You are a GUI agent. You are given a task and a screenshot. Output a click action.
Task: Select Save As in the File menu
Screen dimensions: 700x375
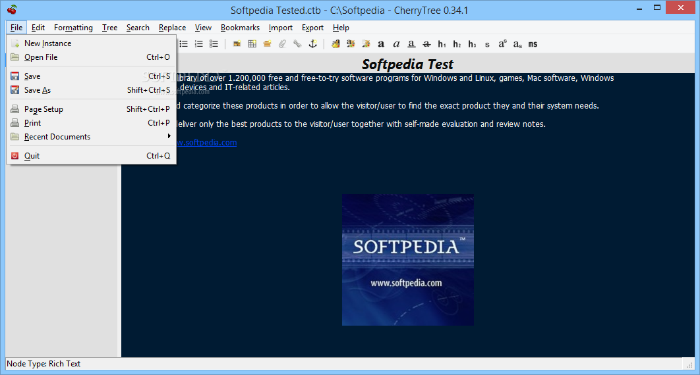tap(92, 90)
